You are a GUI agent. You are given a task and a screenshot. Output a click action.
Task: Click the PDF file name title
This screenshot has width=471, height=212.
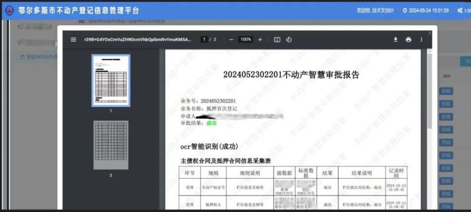[138, 39]
